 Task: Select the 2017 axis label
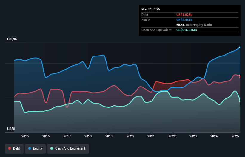pos(67,136)
